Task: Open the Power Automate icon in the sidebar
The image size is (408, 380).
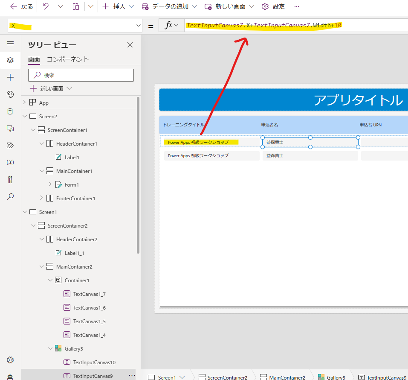Action: tap(10, 146)
